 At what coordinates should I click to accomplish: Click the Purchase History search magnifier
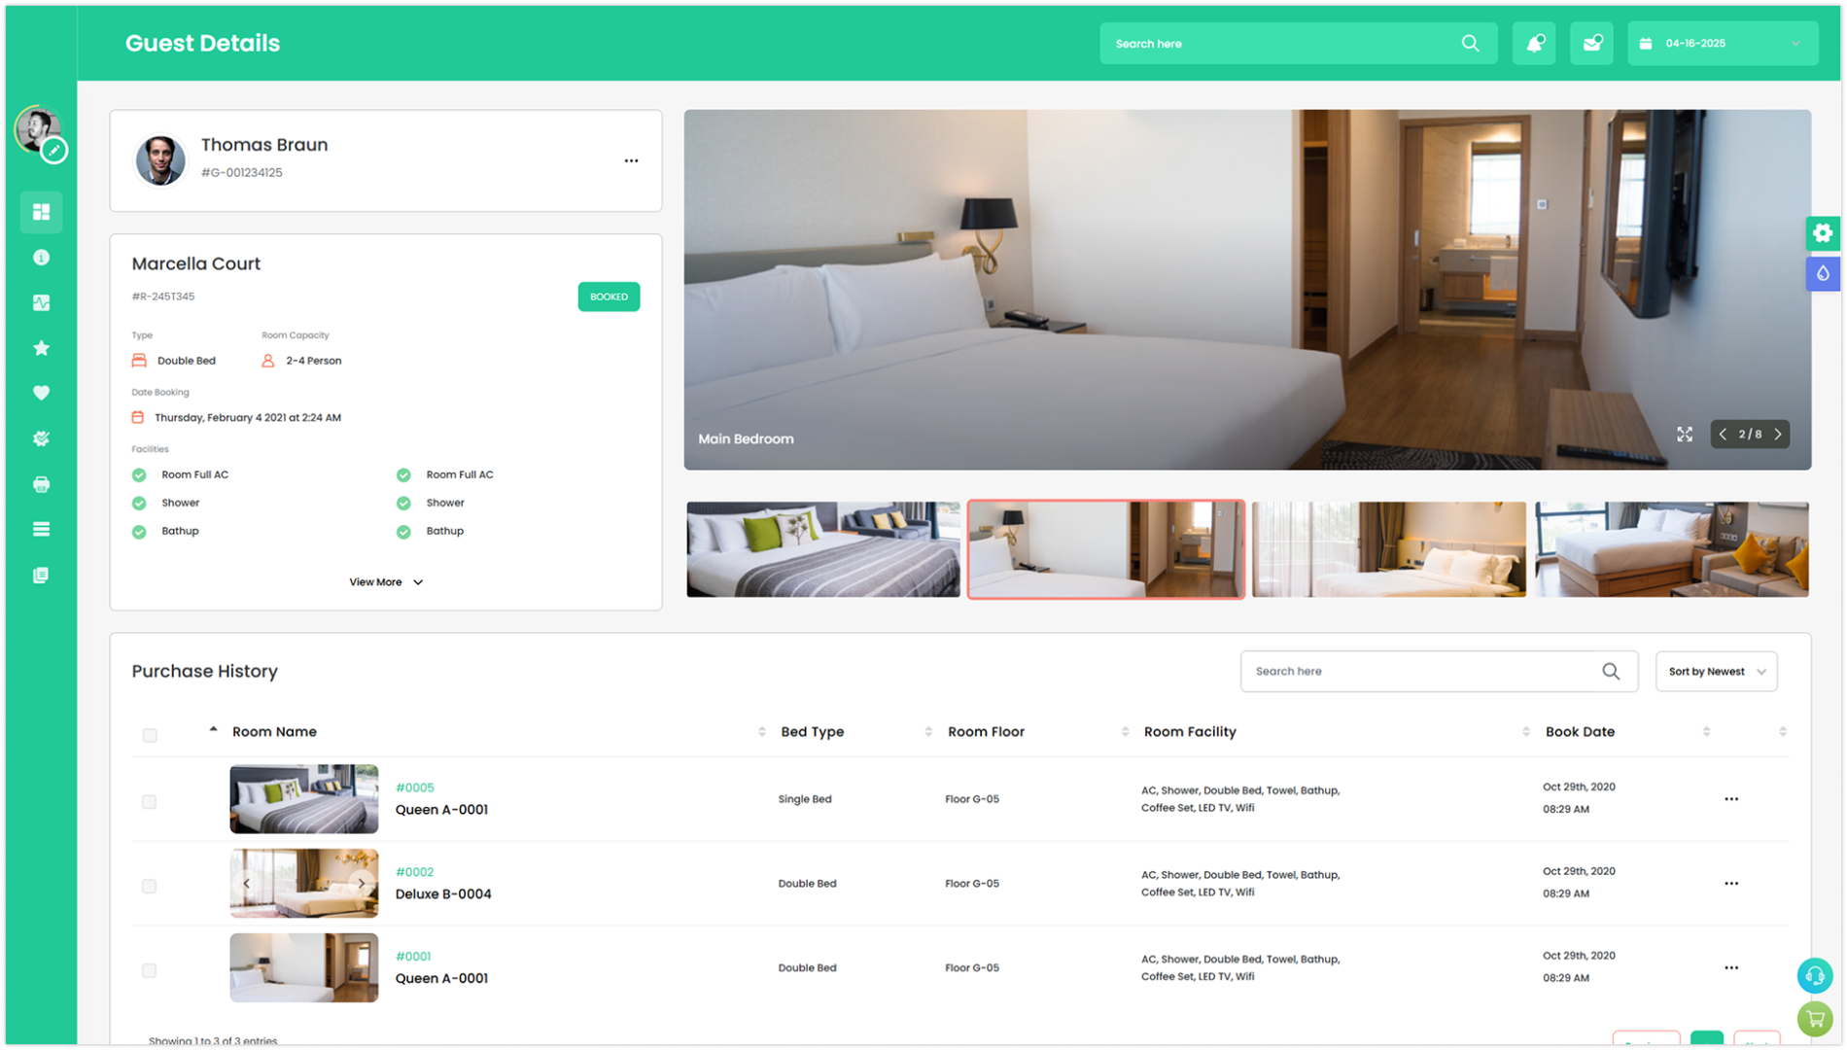click(x=1611, y=672)
